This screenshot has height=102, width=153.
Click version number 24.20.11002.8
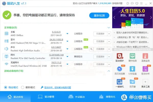(x=56, y=40)
